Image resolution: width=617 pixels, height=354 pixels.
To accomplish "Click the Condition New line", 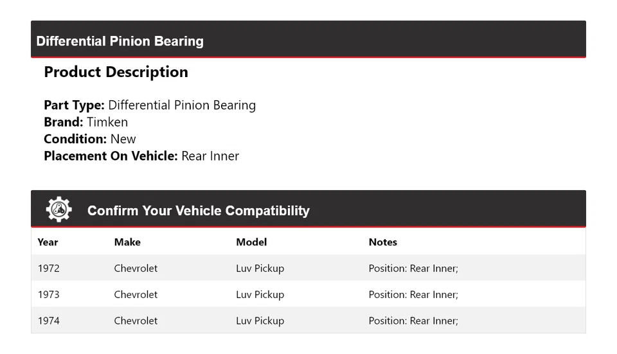I will pyautogui.click(x=90, y=139).
